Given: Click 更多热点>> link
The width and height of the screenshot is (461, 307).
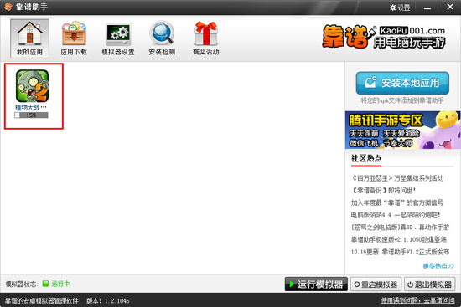Looking at the screenshot, I should 438,266.
